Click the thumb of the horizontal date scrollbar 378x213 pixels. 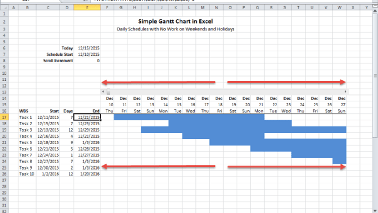tap(108, 92)
